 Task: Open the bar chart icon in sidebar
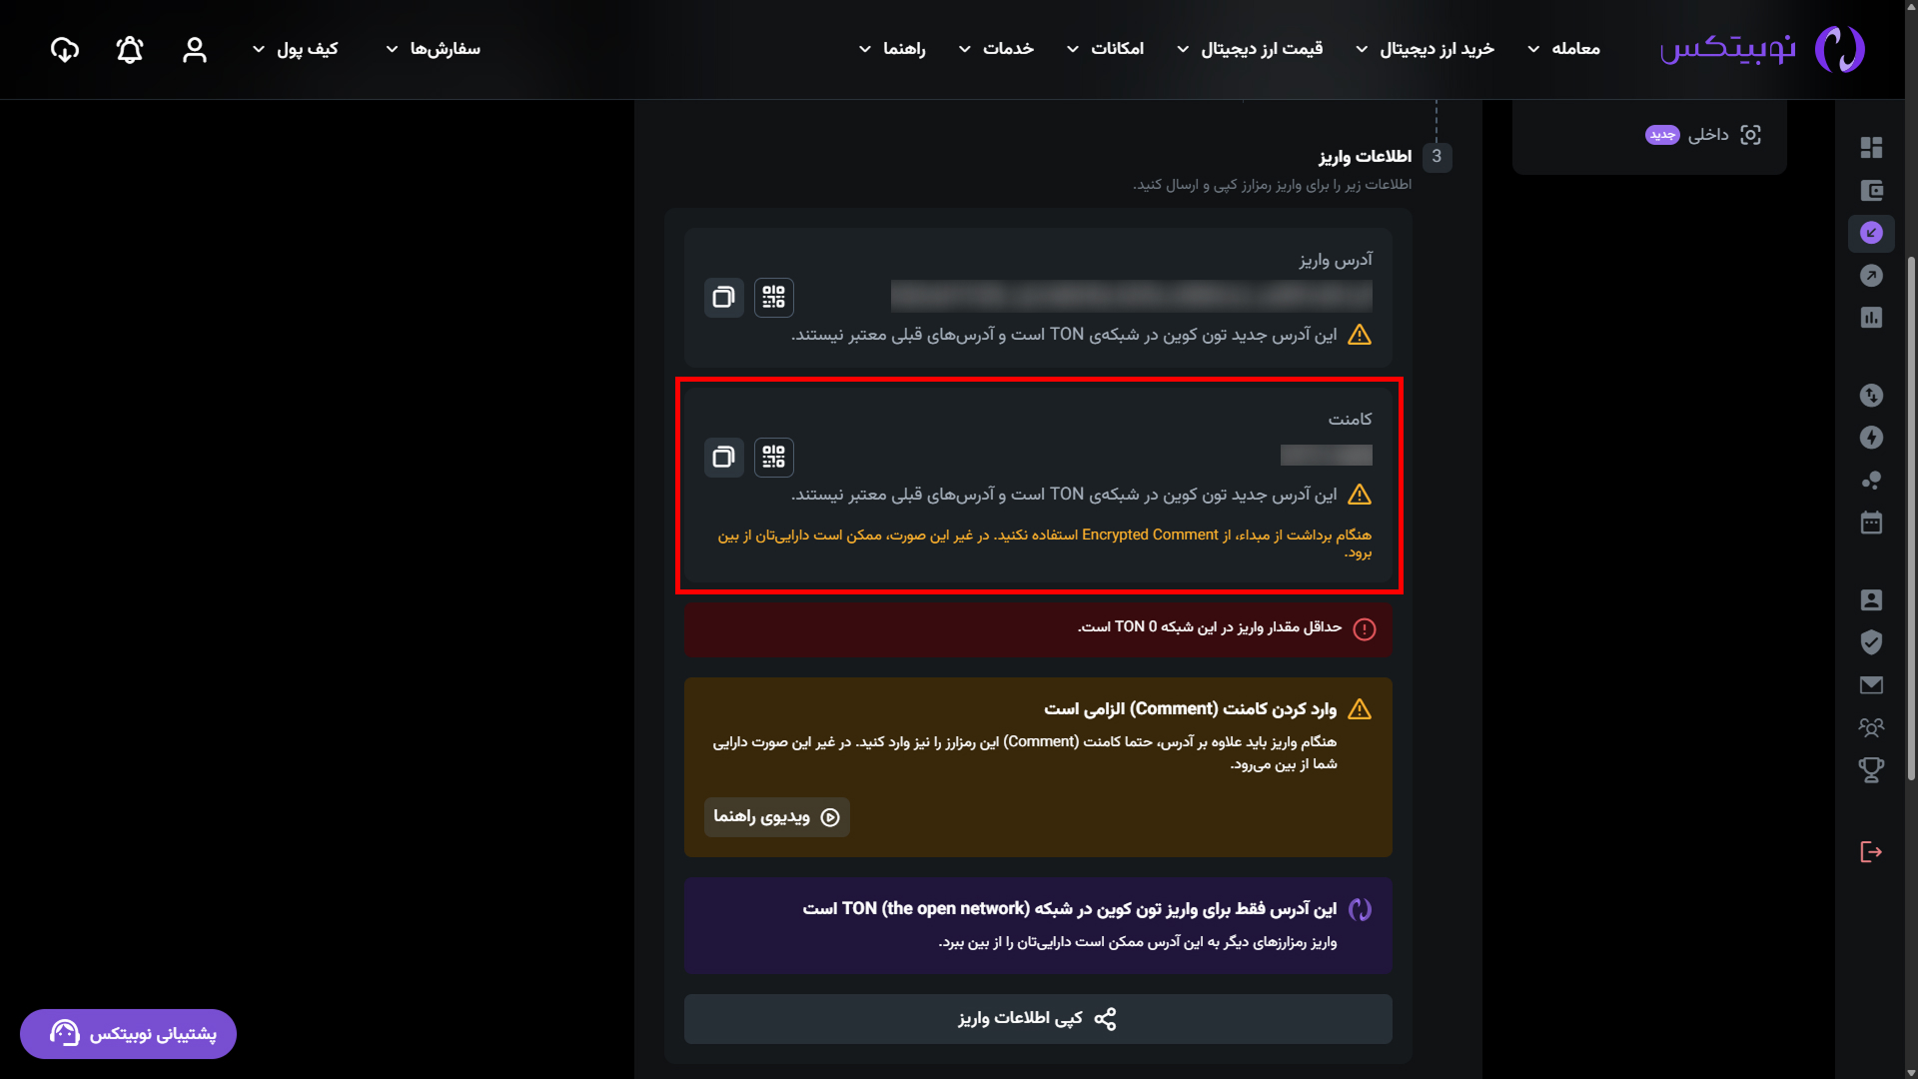pyautogui.click(x=1871, y=318)
